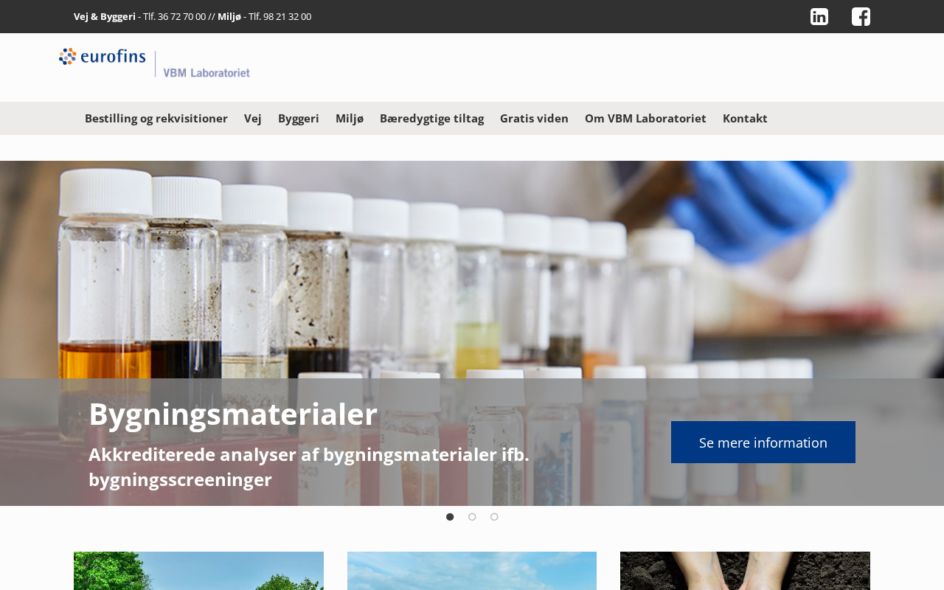
Task: Open the green trees thumbnail card
Action: click(x=198, y=571)
